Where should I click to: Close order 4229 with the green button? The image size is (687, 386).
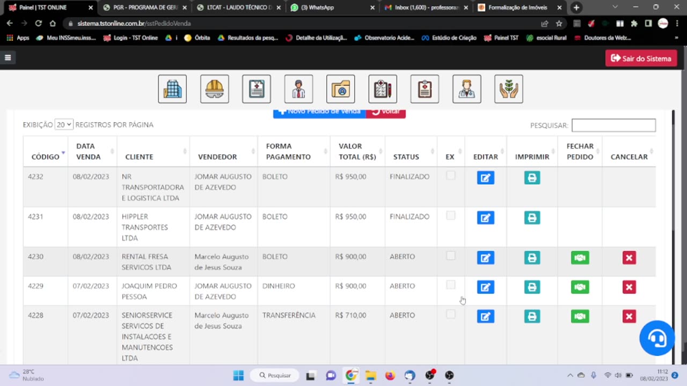(x=580, y=287)
